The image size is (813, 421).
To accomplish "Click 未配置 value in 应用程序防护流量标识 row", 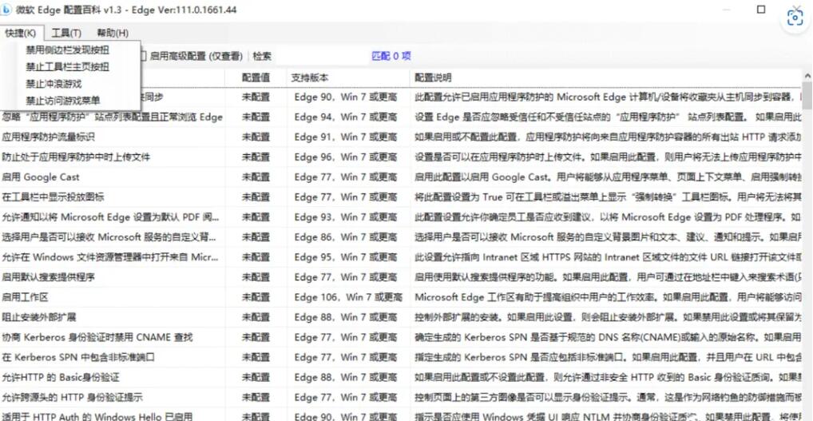I will click(256, 137).
